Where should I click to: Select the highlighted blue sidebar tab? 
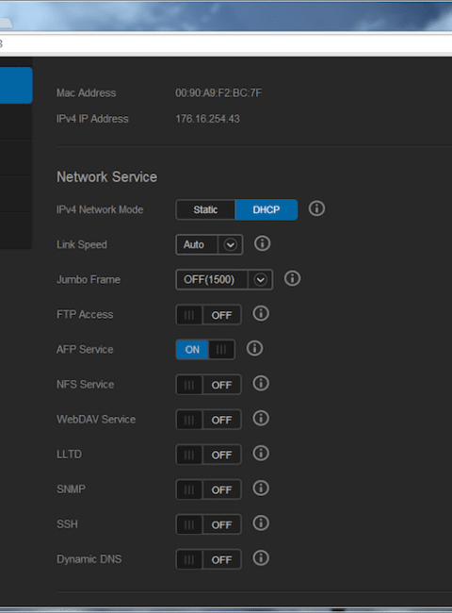click(x=16, y=85)
